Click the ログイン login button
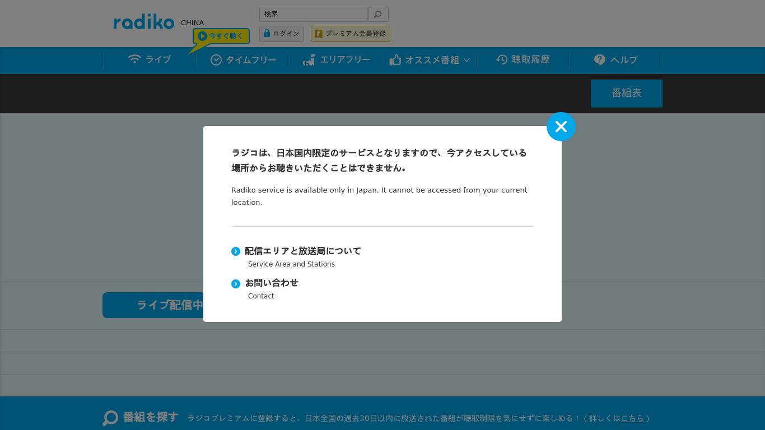The image size is (765, 430). pos(282,34)
